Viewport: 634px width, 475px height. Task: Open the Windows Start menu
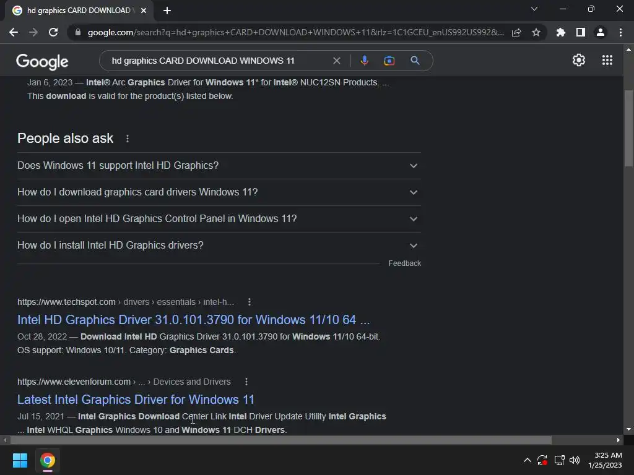(20, 460)
